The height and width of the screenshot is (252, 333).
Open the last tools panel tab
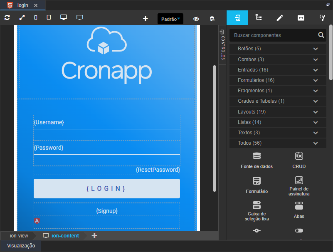tap(322, 17)
